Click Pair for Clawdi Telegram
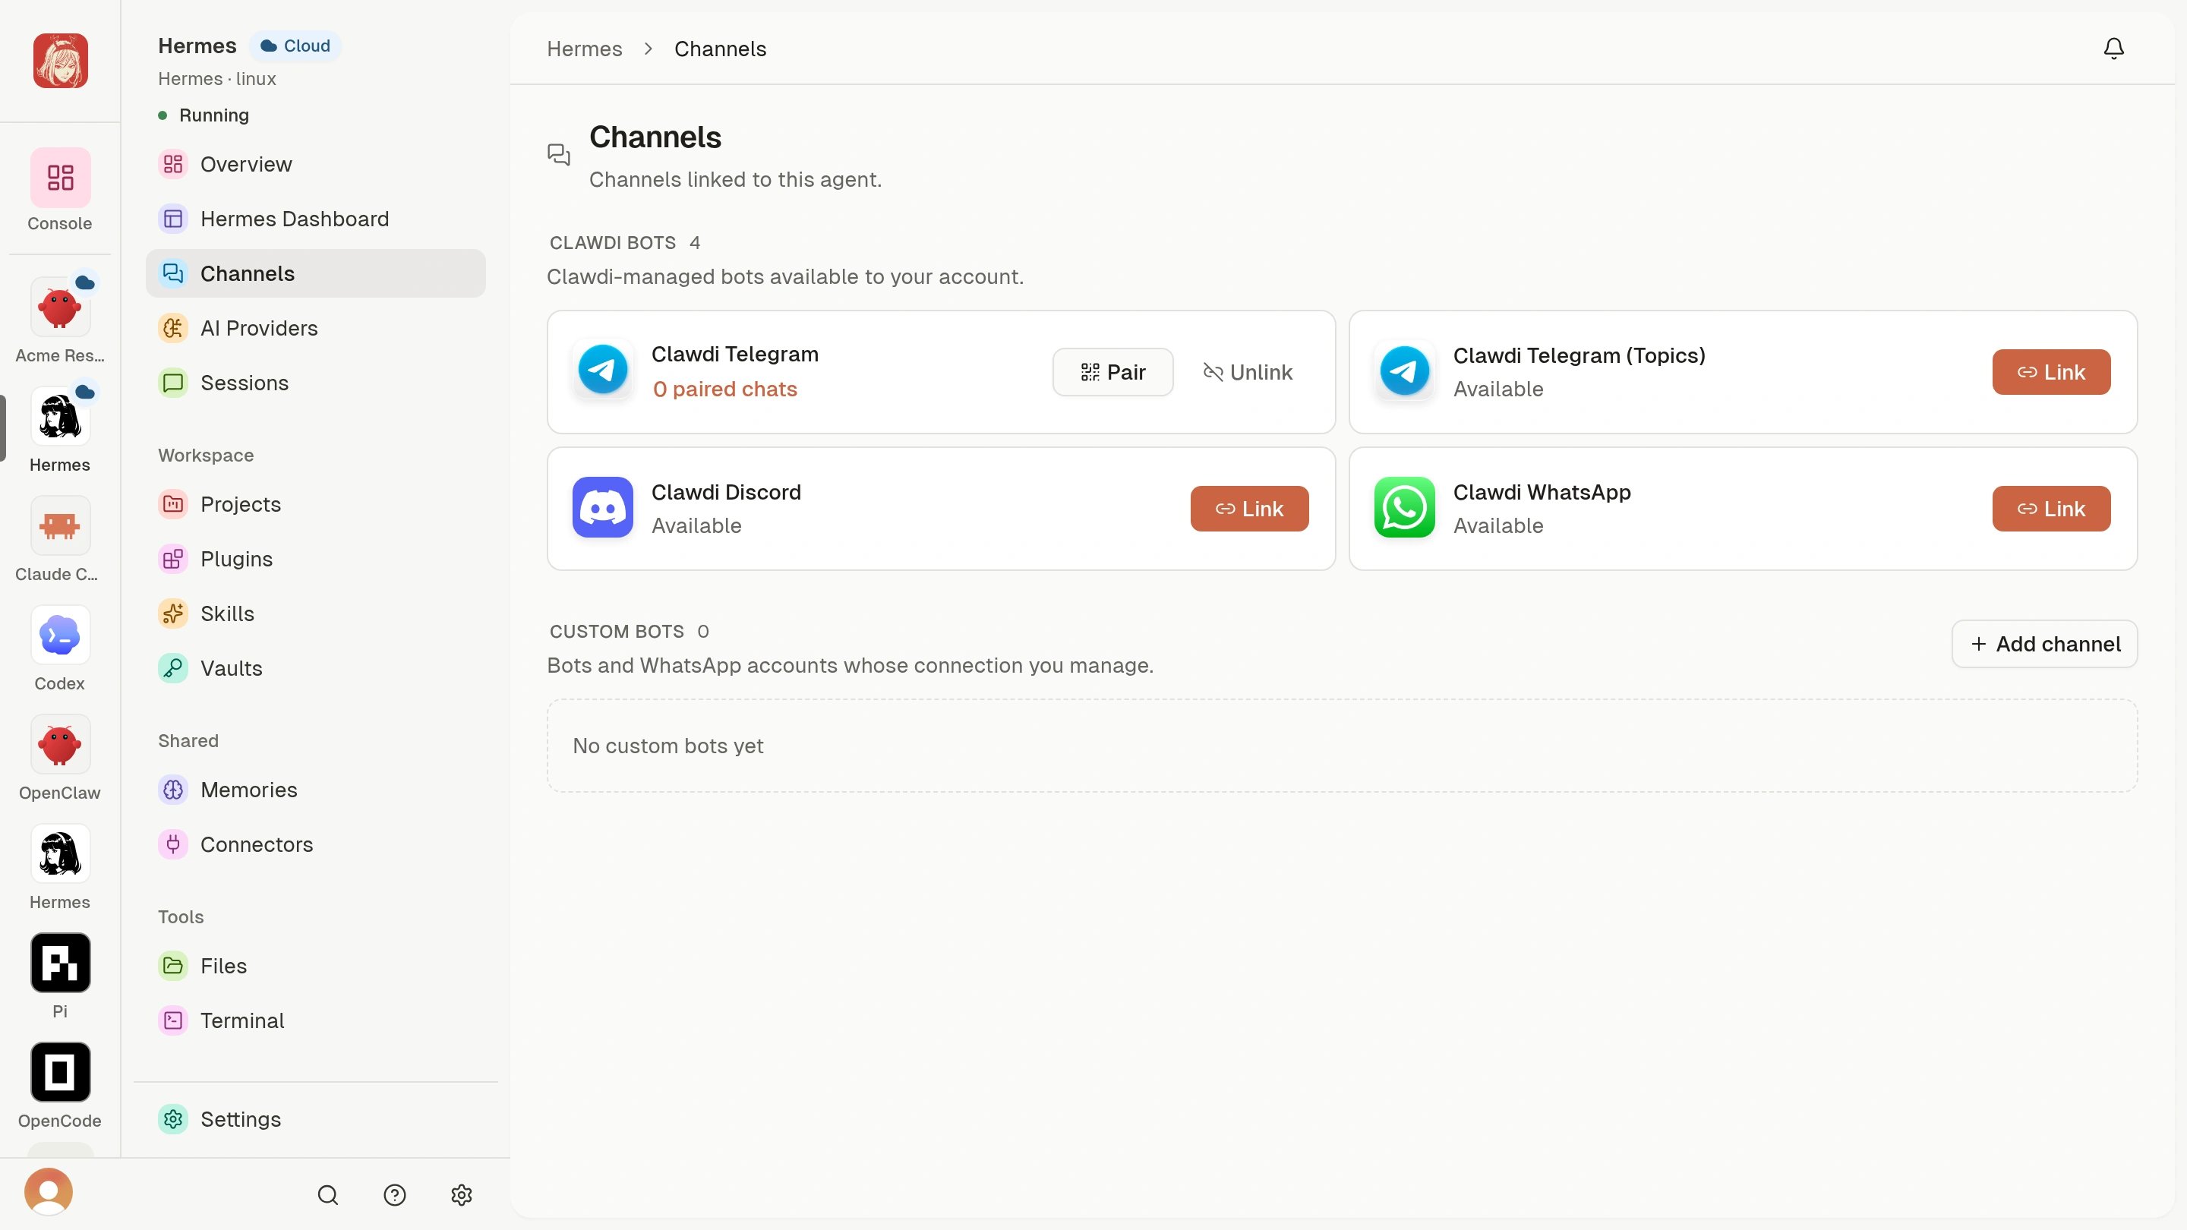The height and width of the screenshot is (1230, 2187). pyautogui.click(x=1113, y=372)
